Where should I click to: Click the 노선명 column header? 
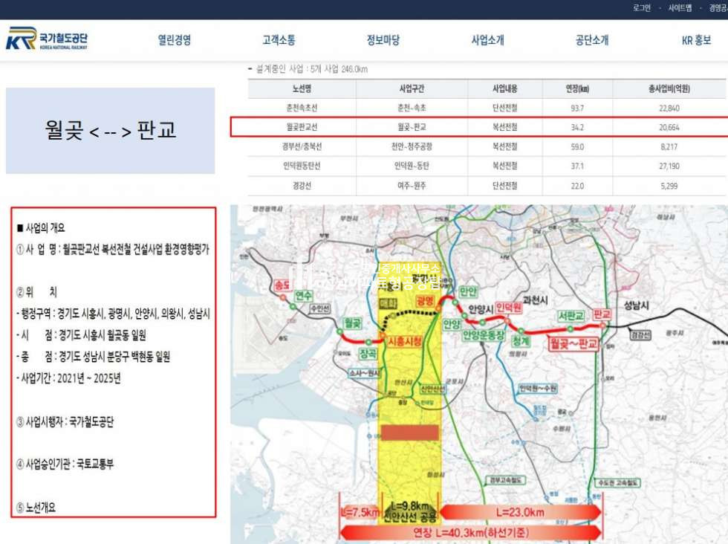tap(302, 88)
